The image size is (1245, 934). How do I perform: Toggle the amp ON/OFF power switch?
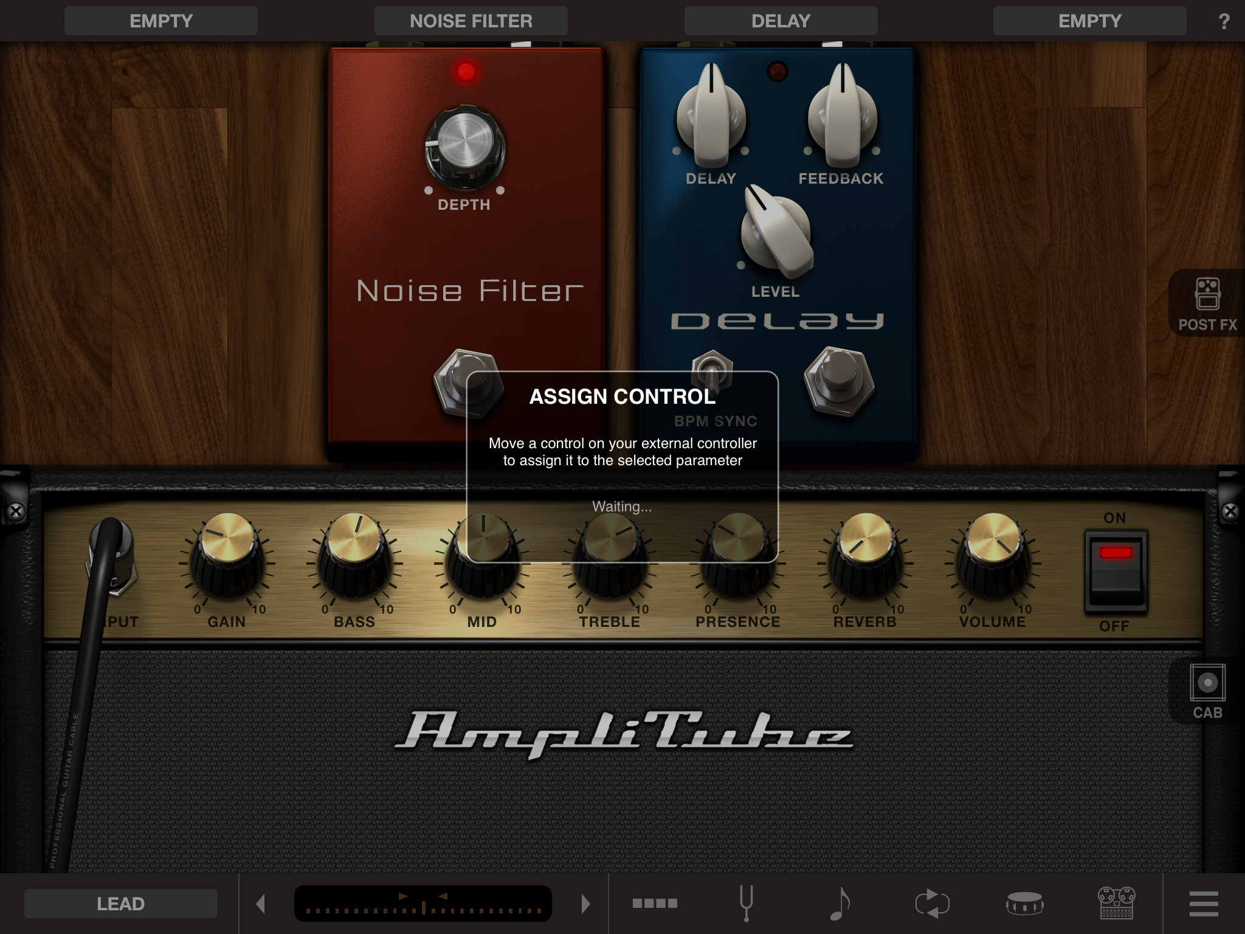click(x=1116, y=572)
